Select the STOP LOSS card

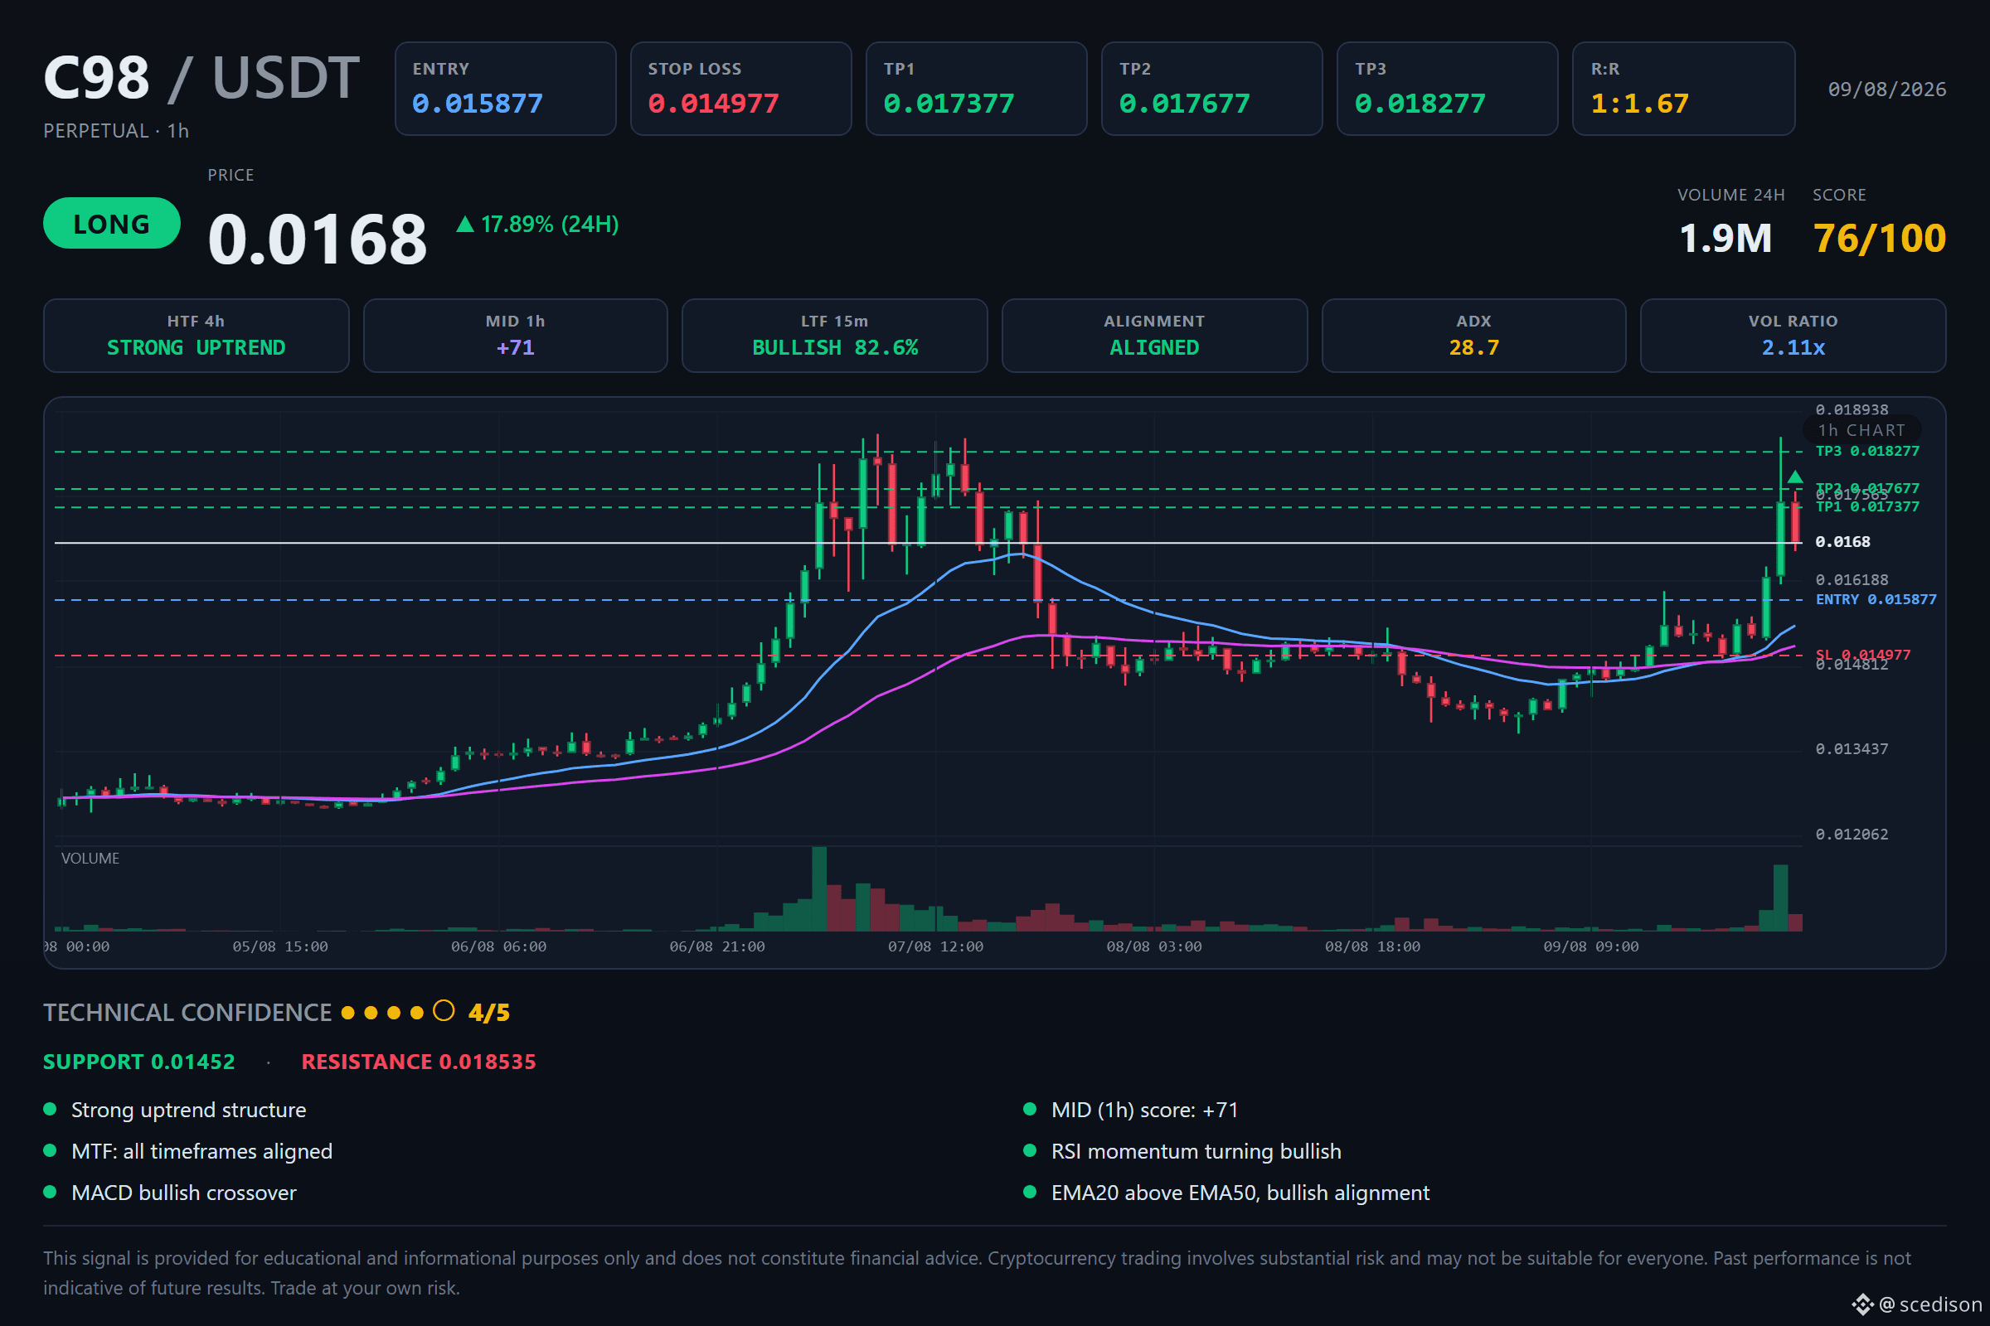[x=740, y=89]
